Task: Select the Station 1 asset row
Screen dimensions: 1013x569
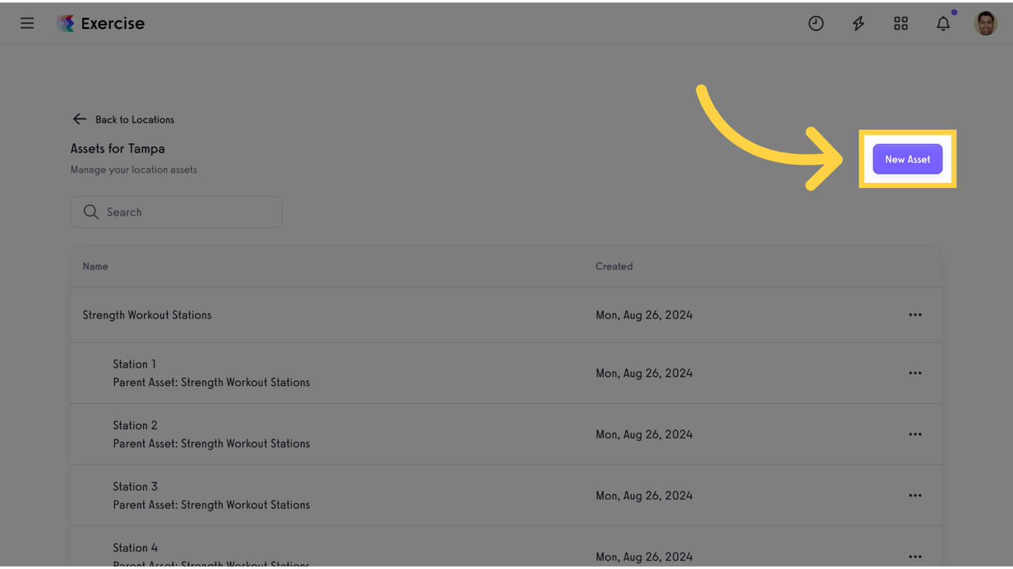Action: [x=135, y=365]
